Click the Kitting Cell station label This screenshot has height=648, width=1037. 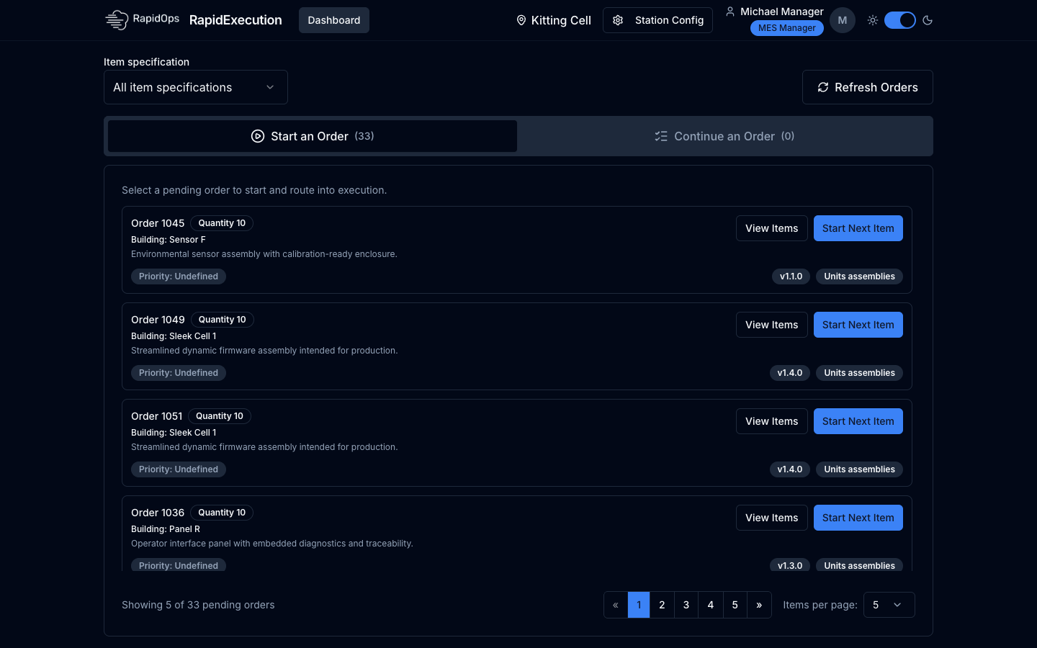[x=561, y=20]
